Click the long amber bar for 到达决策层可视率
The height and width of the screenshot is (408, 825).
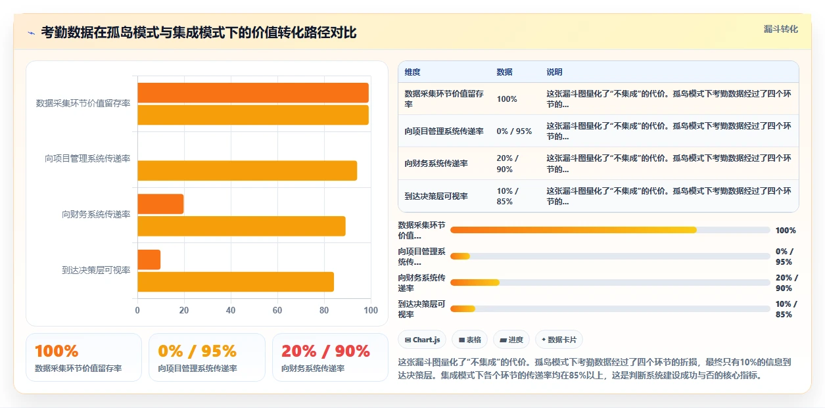point(235,282)
